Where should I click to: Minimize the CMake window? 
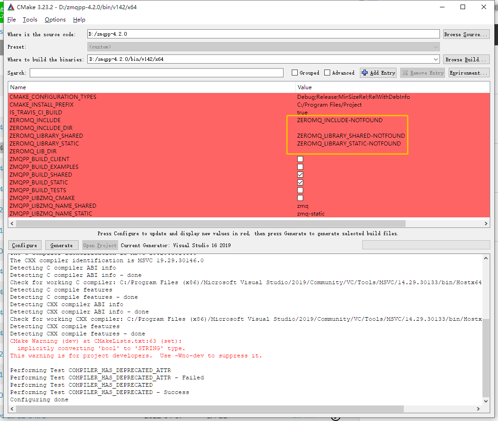pyautogui.click(x=442, y=7)
